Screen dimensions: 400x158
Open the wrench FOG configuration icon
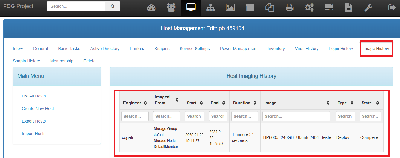(x=368, y=8)
